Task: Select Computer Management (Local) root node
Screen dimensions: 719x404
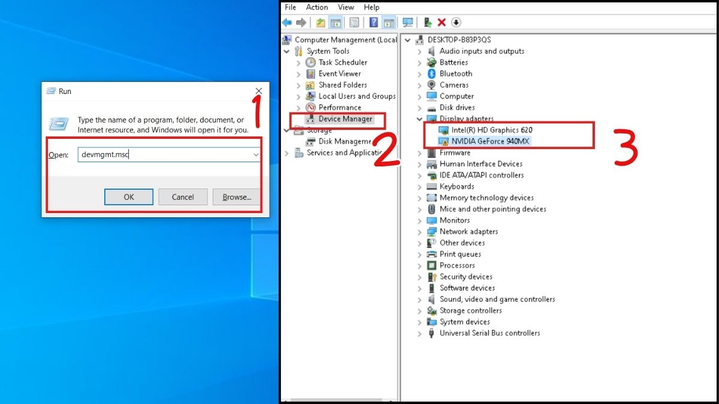Action: [346, 40]
